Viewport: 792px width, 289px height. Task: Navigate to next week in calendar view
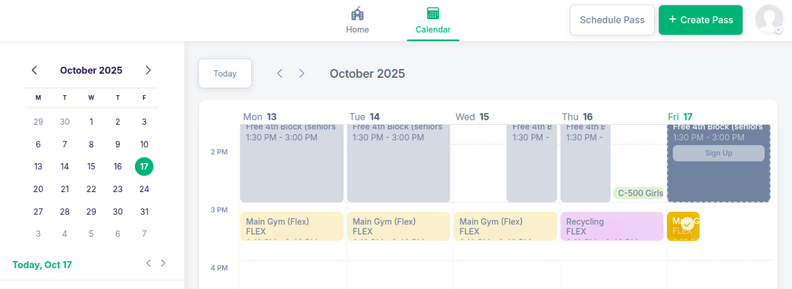302,73
